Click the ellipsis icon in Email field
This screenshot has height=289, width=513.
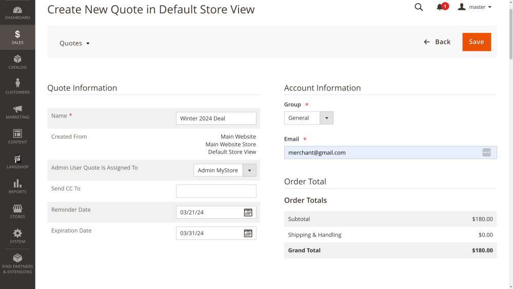486,152
